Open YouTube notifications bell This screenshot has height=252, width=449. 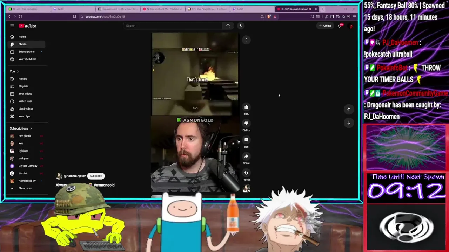[339, 26]
